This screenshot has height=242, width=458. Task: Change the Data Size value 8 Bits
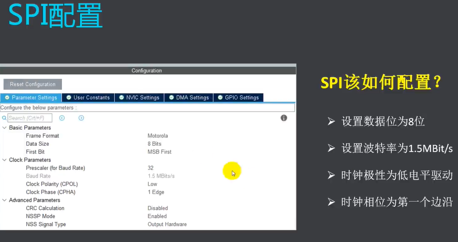(154, 144)
